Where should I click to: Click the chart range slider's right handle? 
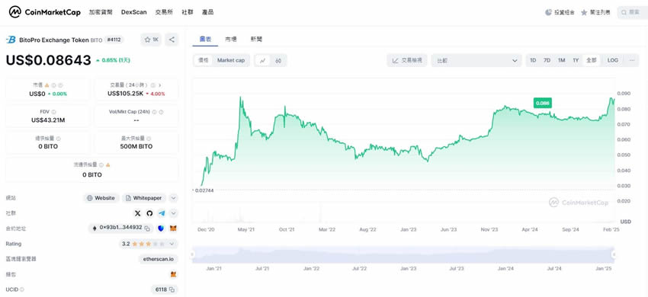click(x=613, y=255)
